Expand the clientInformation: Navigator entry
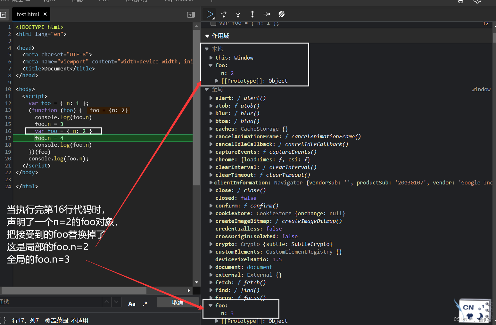The height and width of the screenshot is (325, 496). (211, 183)
